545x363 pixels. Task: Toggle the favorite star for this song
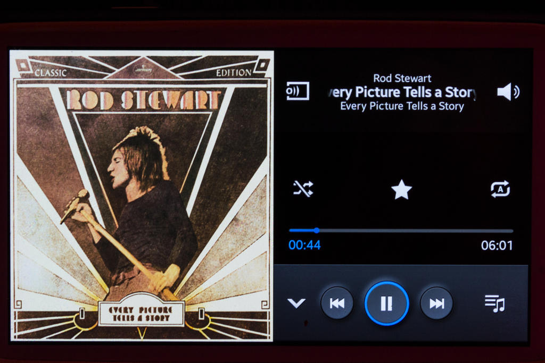tap(401, 190)
